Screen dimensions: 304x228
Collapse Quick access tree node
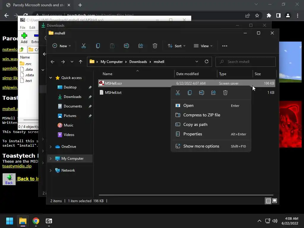pos(50,78)
